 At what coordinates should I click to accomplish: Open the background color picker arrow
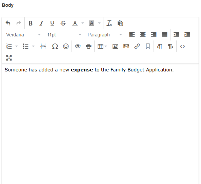[x=99, y=23]
